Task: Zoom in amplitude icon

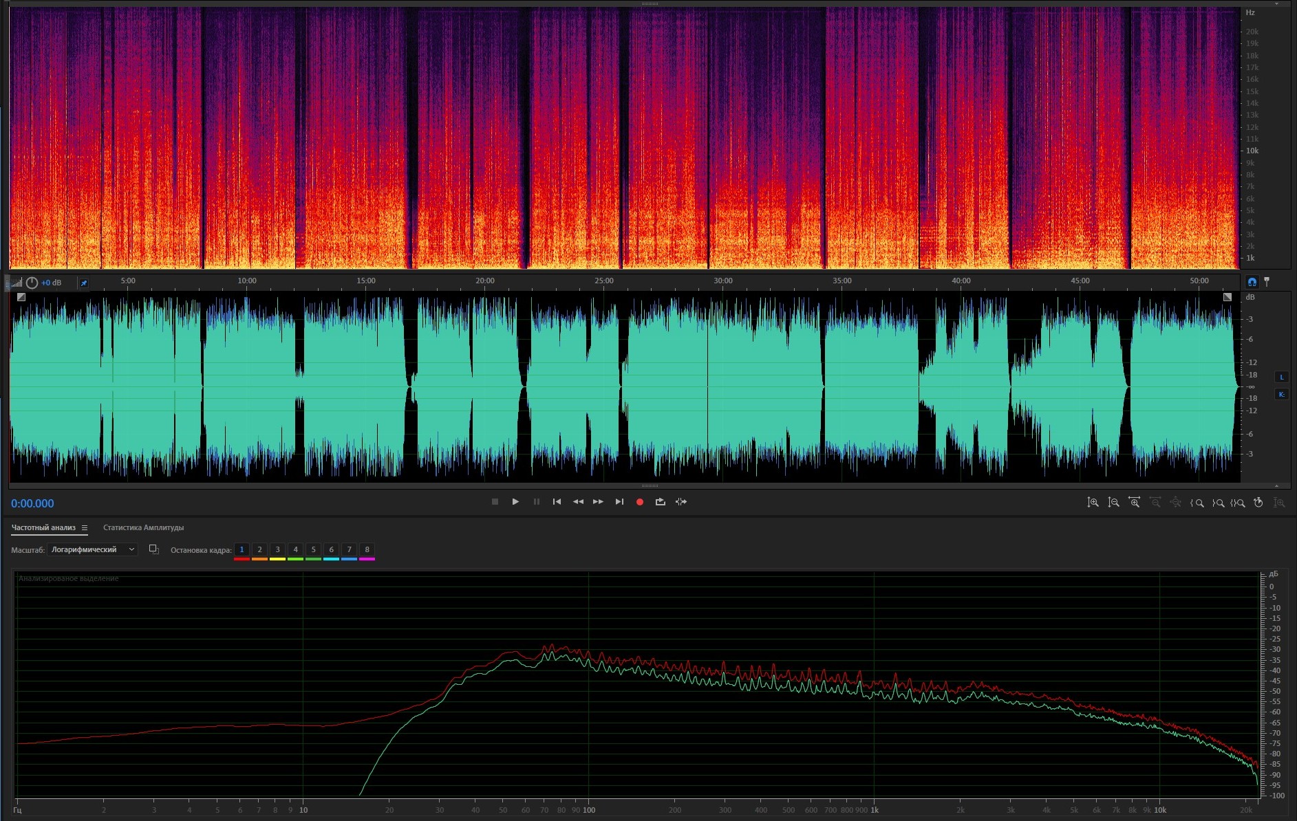Action: click(x=1093, y=503)
